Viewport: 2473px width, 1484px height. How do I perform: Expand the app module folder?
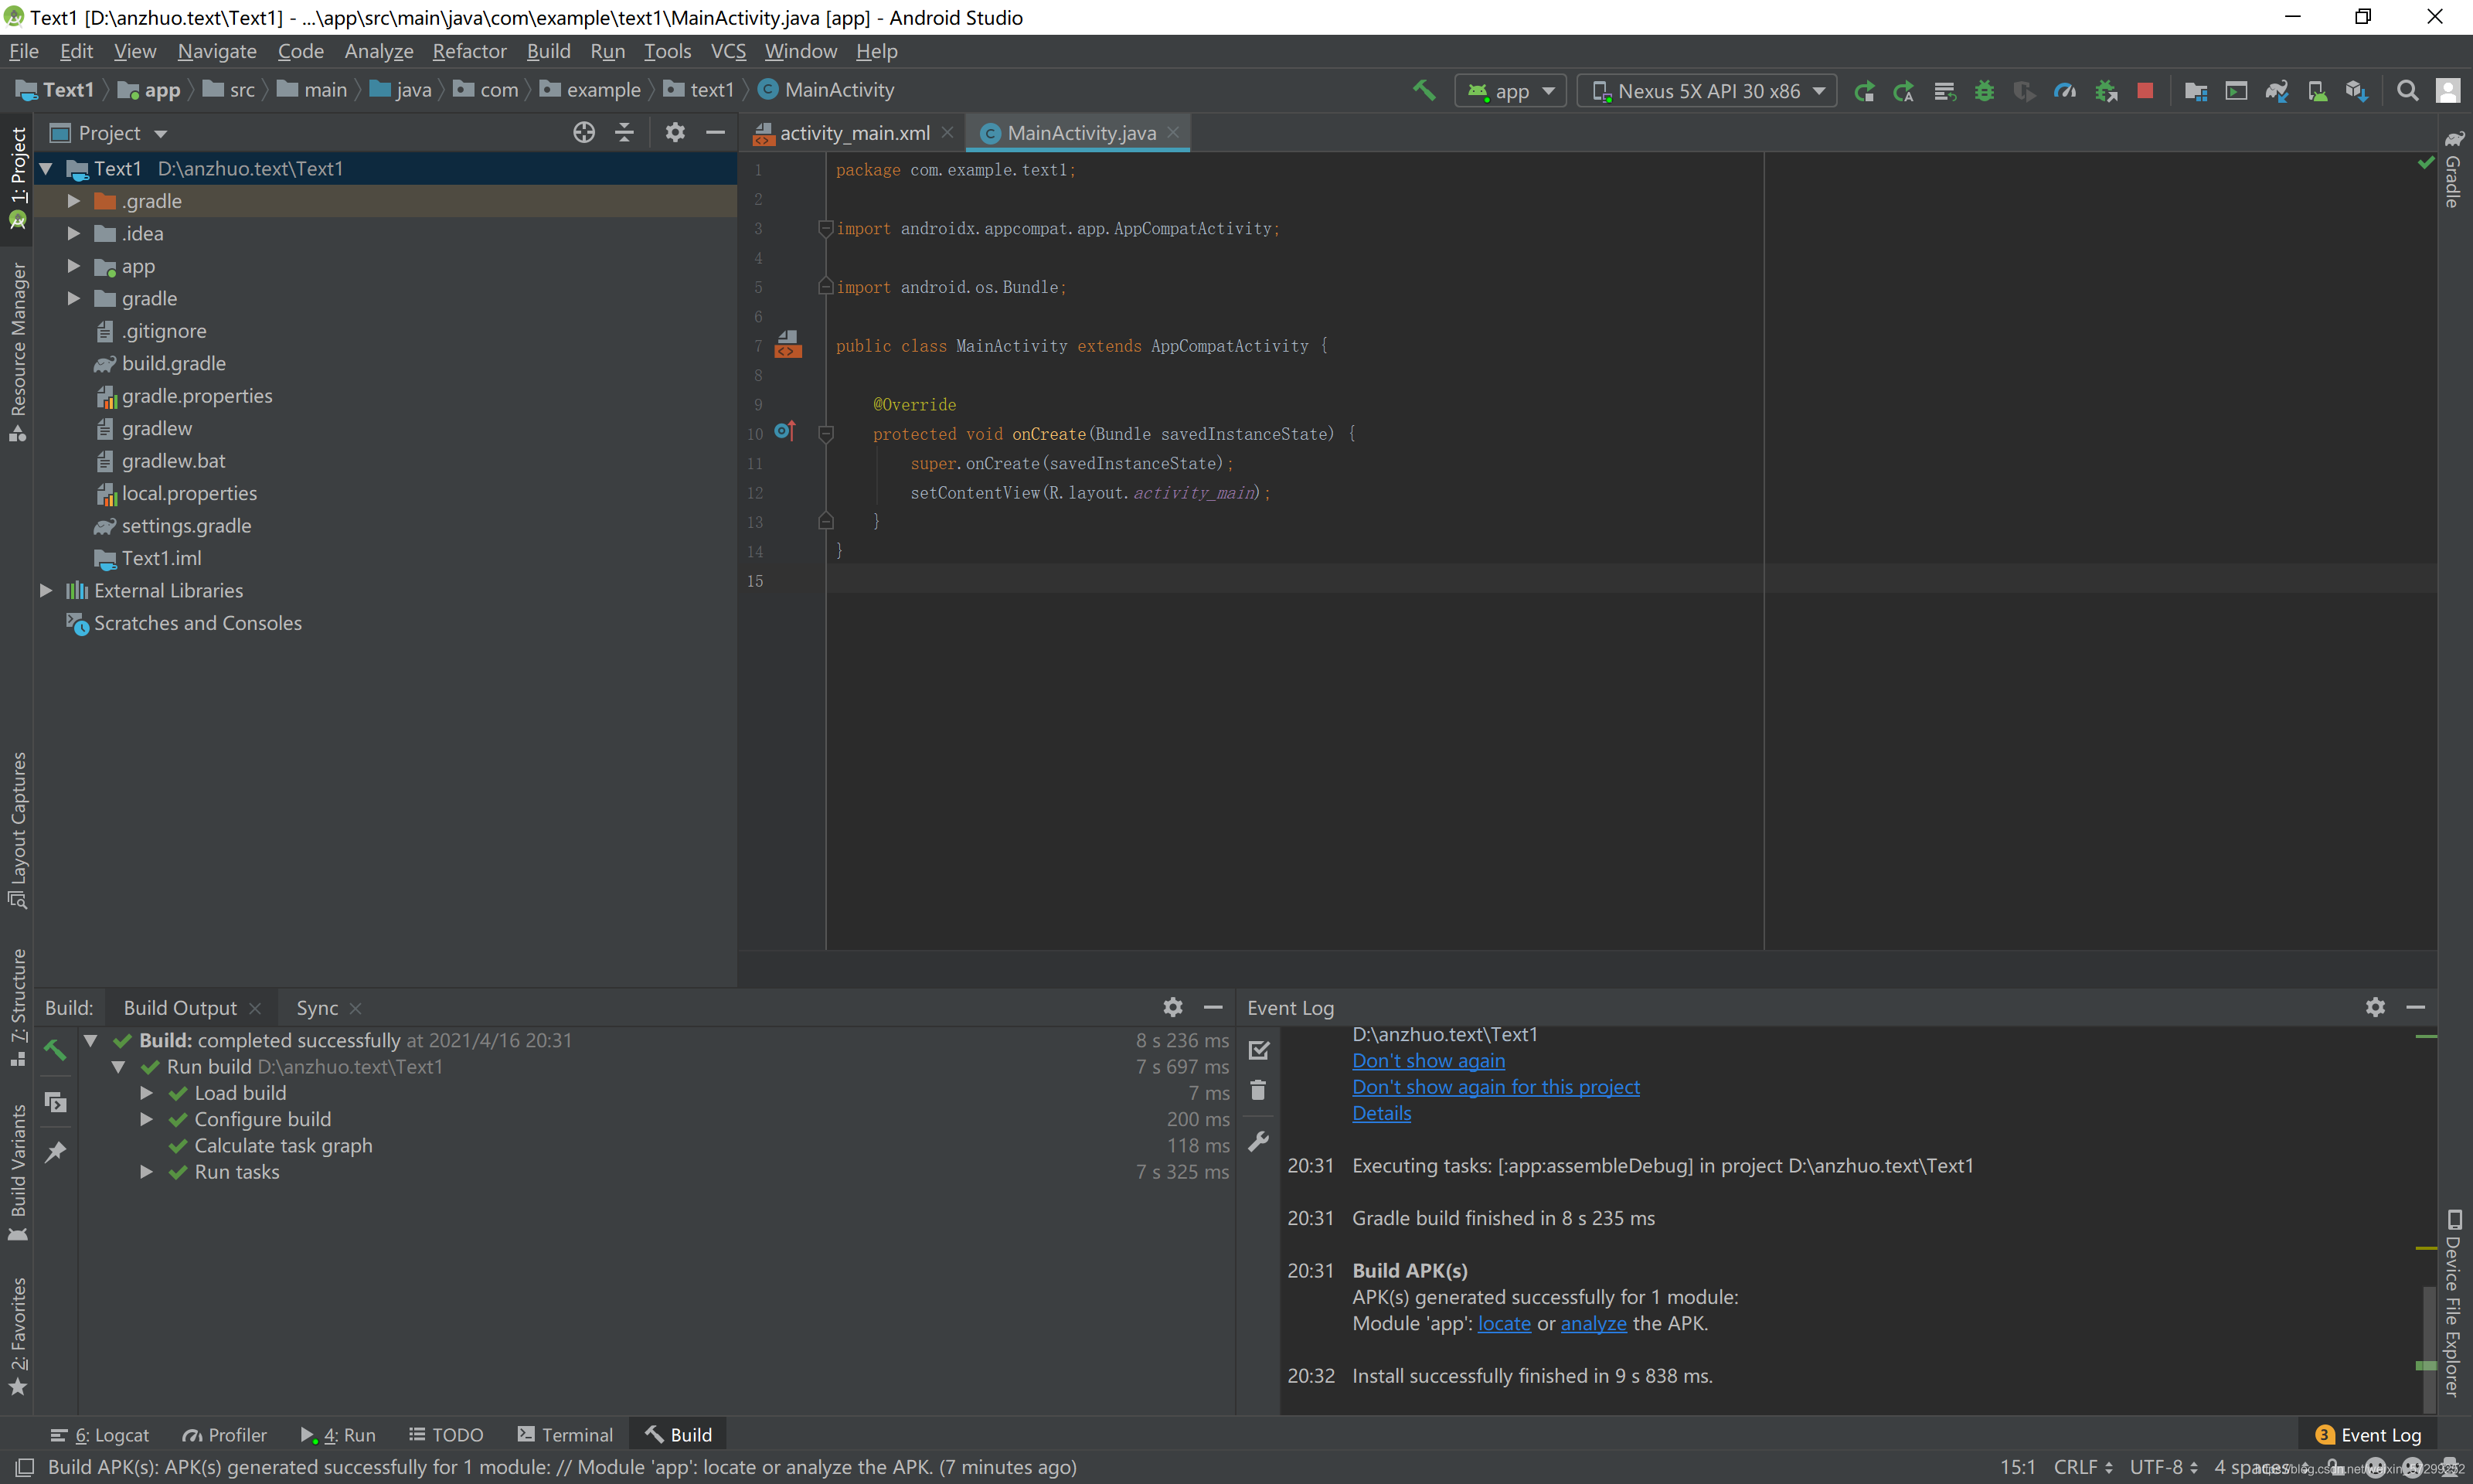click(73, 266)
